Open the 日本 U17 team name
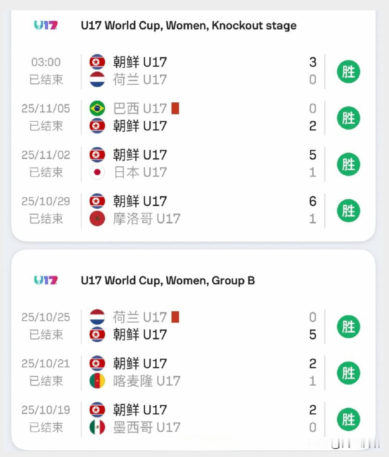Viewport: 389px width, 457px height. click(x=140, y=172)
